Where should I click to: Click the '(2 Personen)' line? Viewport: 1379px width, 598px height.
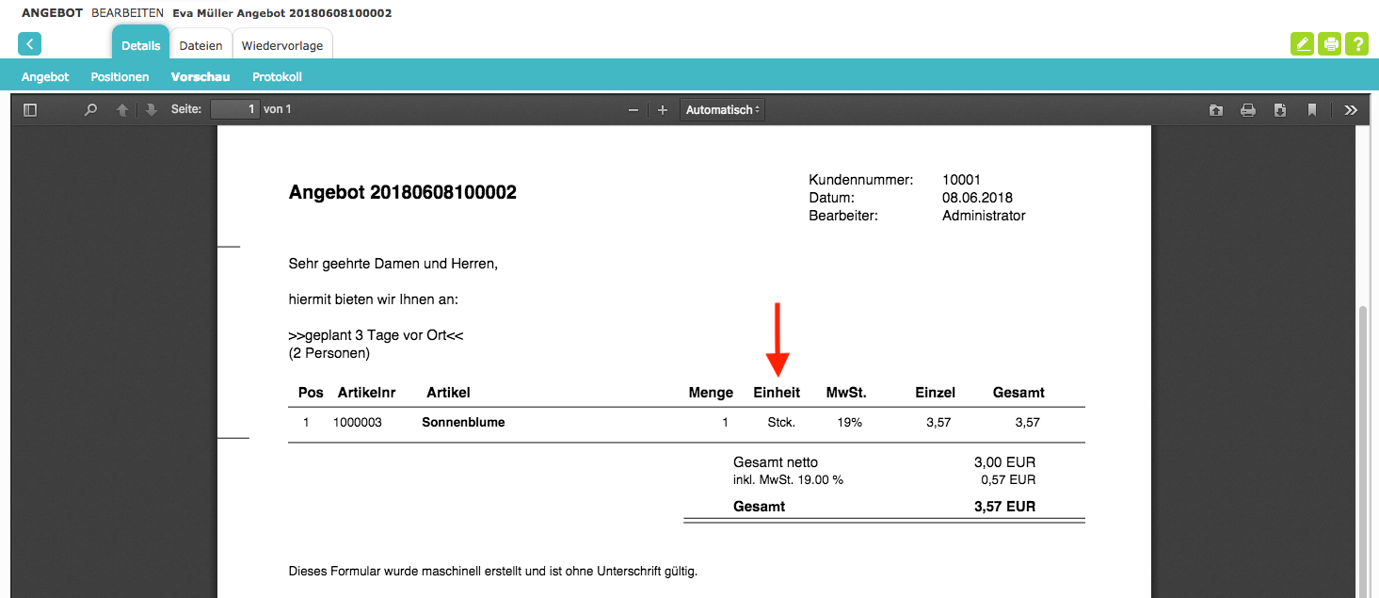(x=329, y=354)
